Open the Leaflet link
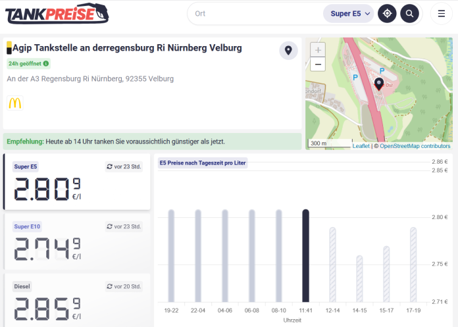Image resolution: width=458 pixels, height=327 pixels. click(361, 146)
